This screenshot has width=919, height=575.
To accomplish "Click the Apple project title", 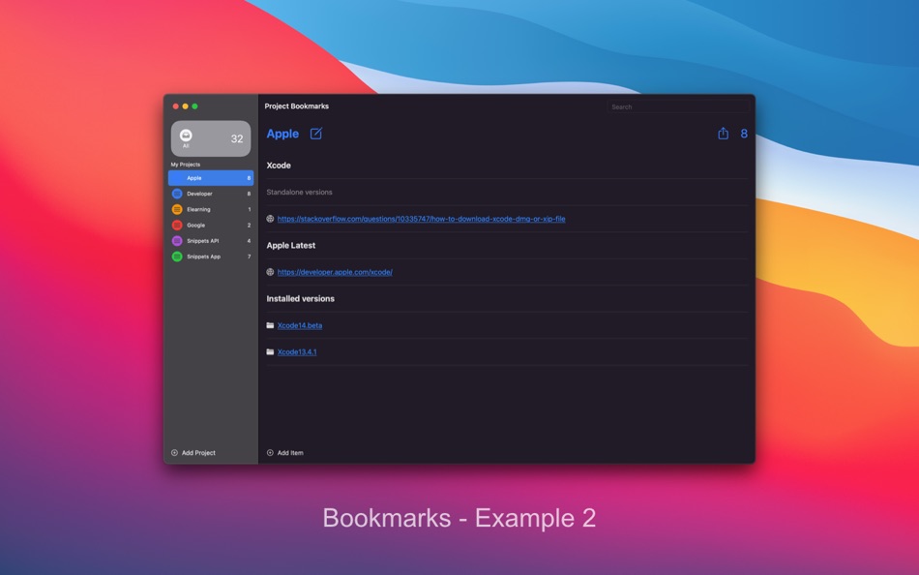I will [282, 134].
